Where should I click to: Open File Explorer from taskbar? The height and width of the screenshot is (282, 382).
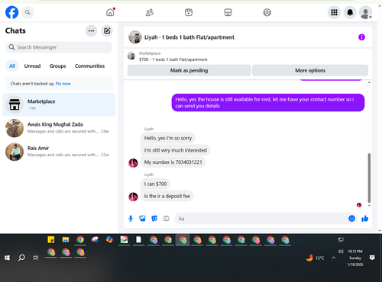point(66,239)
